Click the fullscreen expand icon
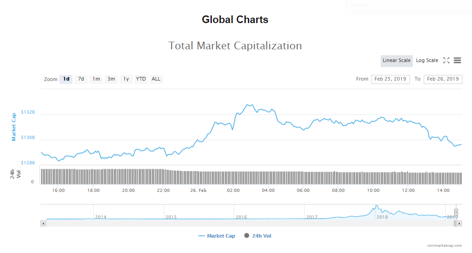472x253 pixels. [446, 61]
